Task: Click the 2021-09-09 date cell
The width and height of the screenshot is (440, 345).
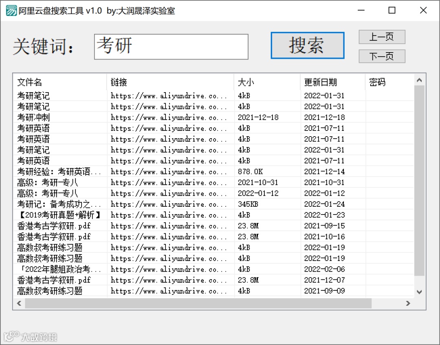Action: pos(324,291)
